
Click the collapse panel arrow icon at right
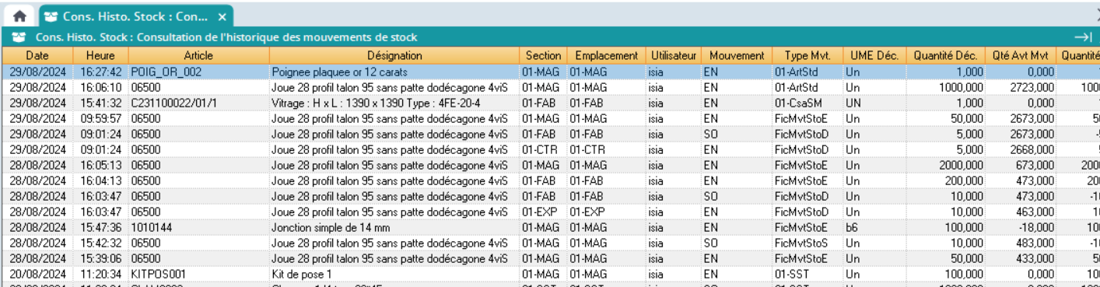click(x=1083, y=37)
